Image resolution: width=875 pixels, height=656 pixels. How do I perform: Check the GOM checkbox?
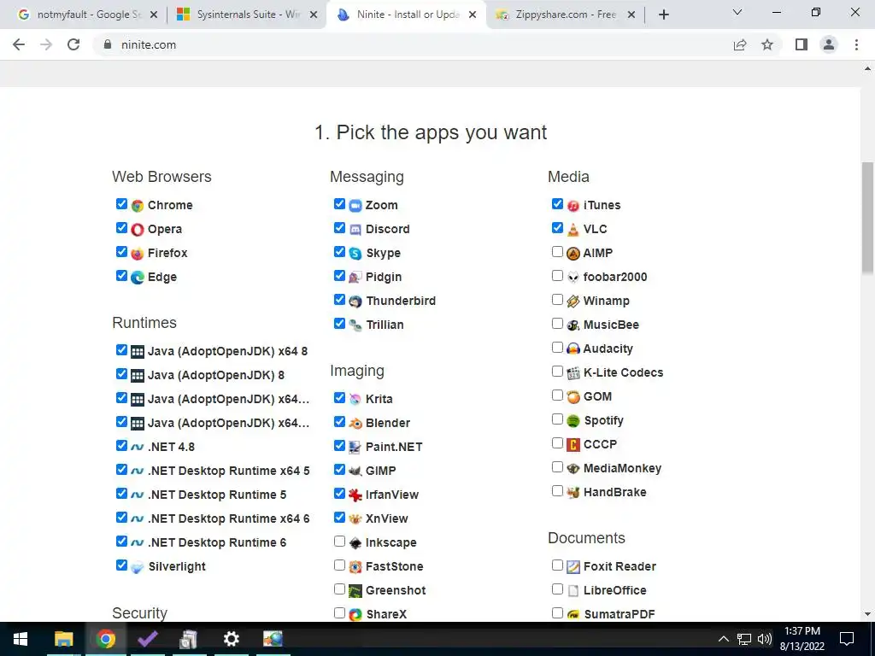point(557,395)
